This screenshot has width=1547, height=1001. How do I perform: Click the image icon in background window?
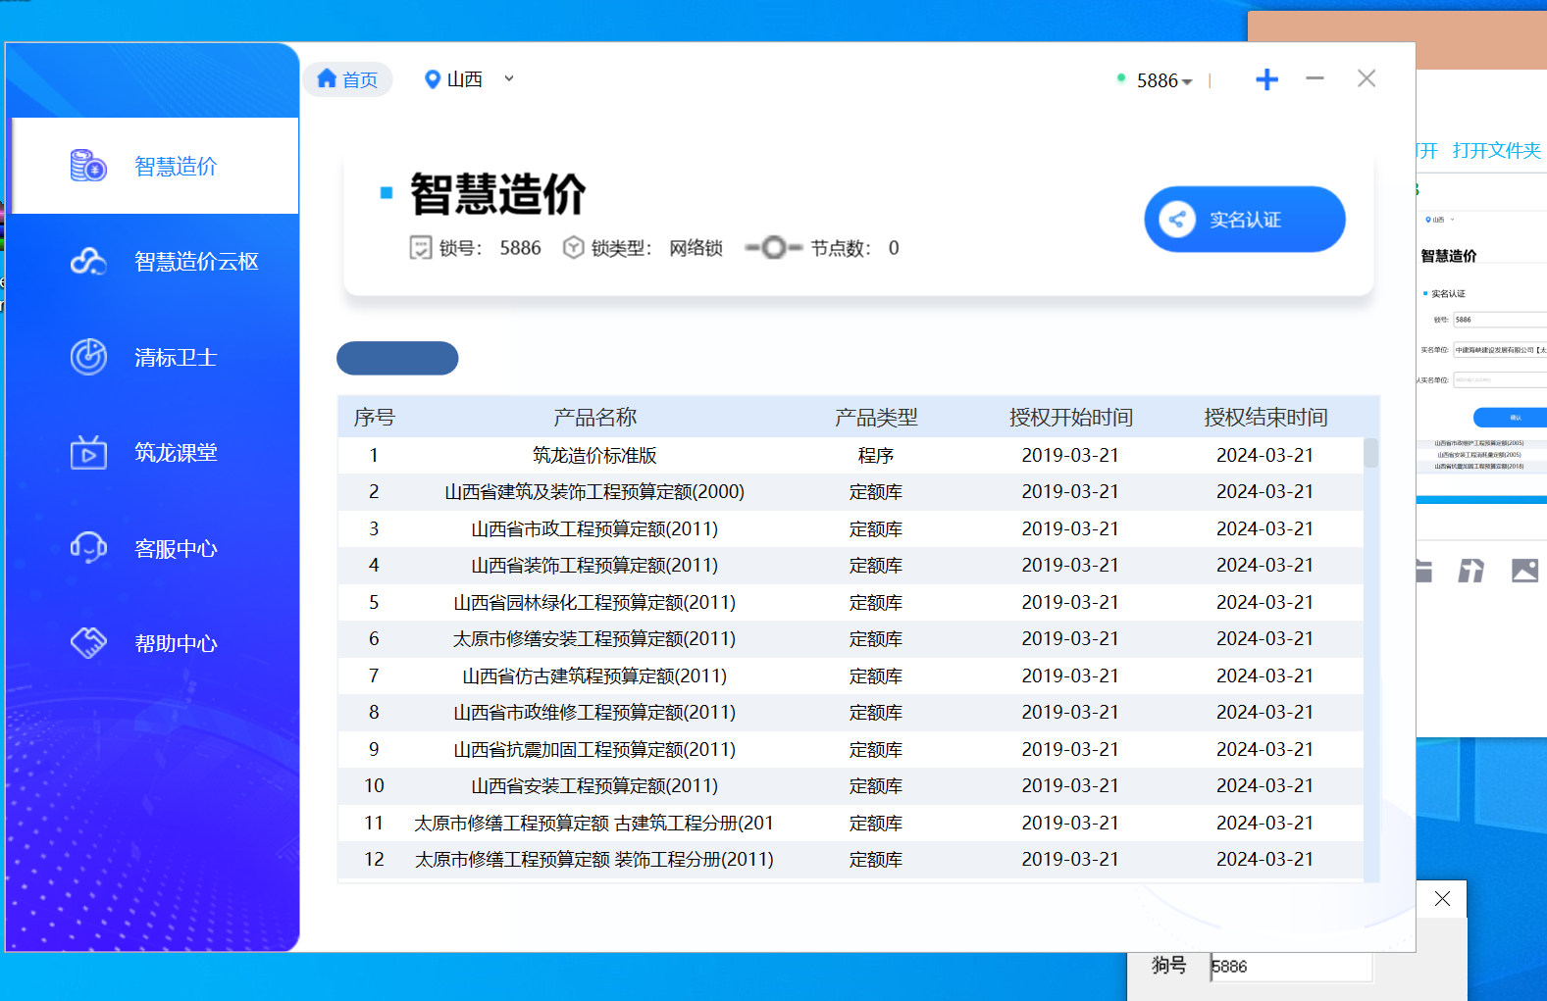1524,571
